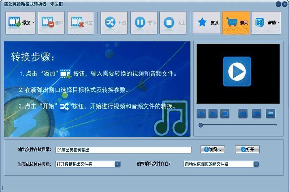Stop conversion with the 停止 button
Image resolution: width=289 pixels, height=192 pixels.
coord(173,23)
